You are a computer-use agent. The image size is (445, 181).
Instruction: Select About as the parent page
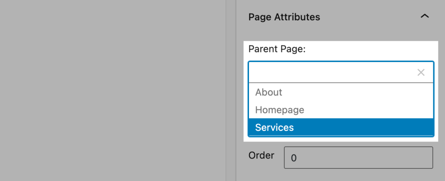point(269,92)
